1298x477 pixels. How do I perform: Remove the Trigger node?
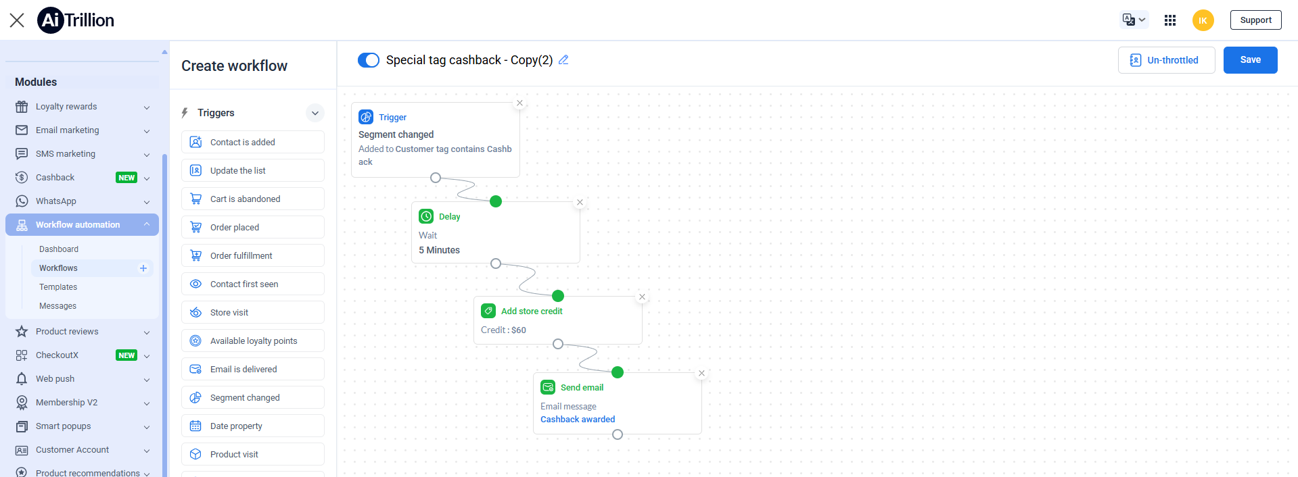(519, 103)
